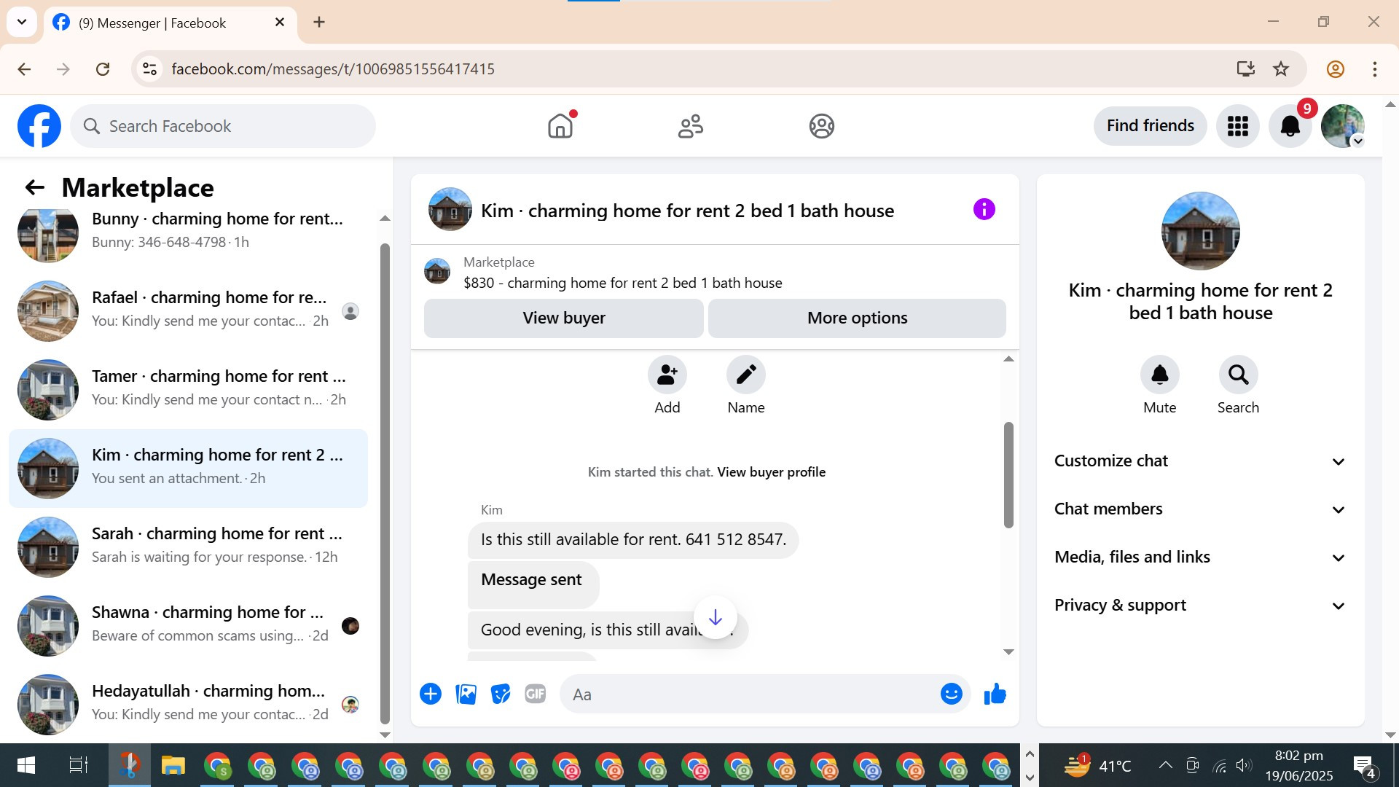The image size is (1399, 787).
Task: Click Kim's message with phone number
Action: [x=632, y=540]
